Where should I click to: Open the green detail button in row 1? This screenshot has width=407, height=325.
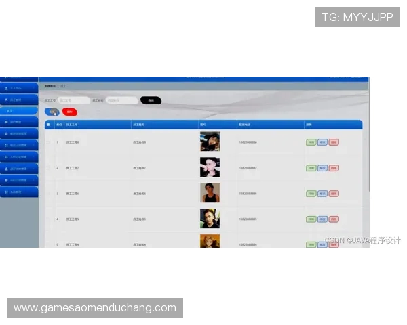pos(311,142)
